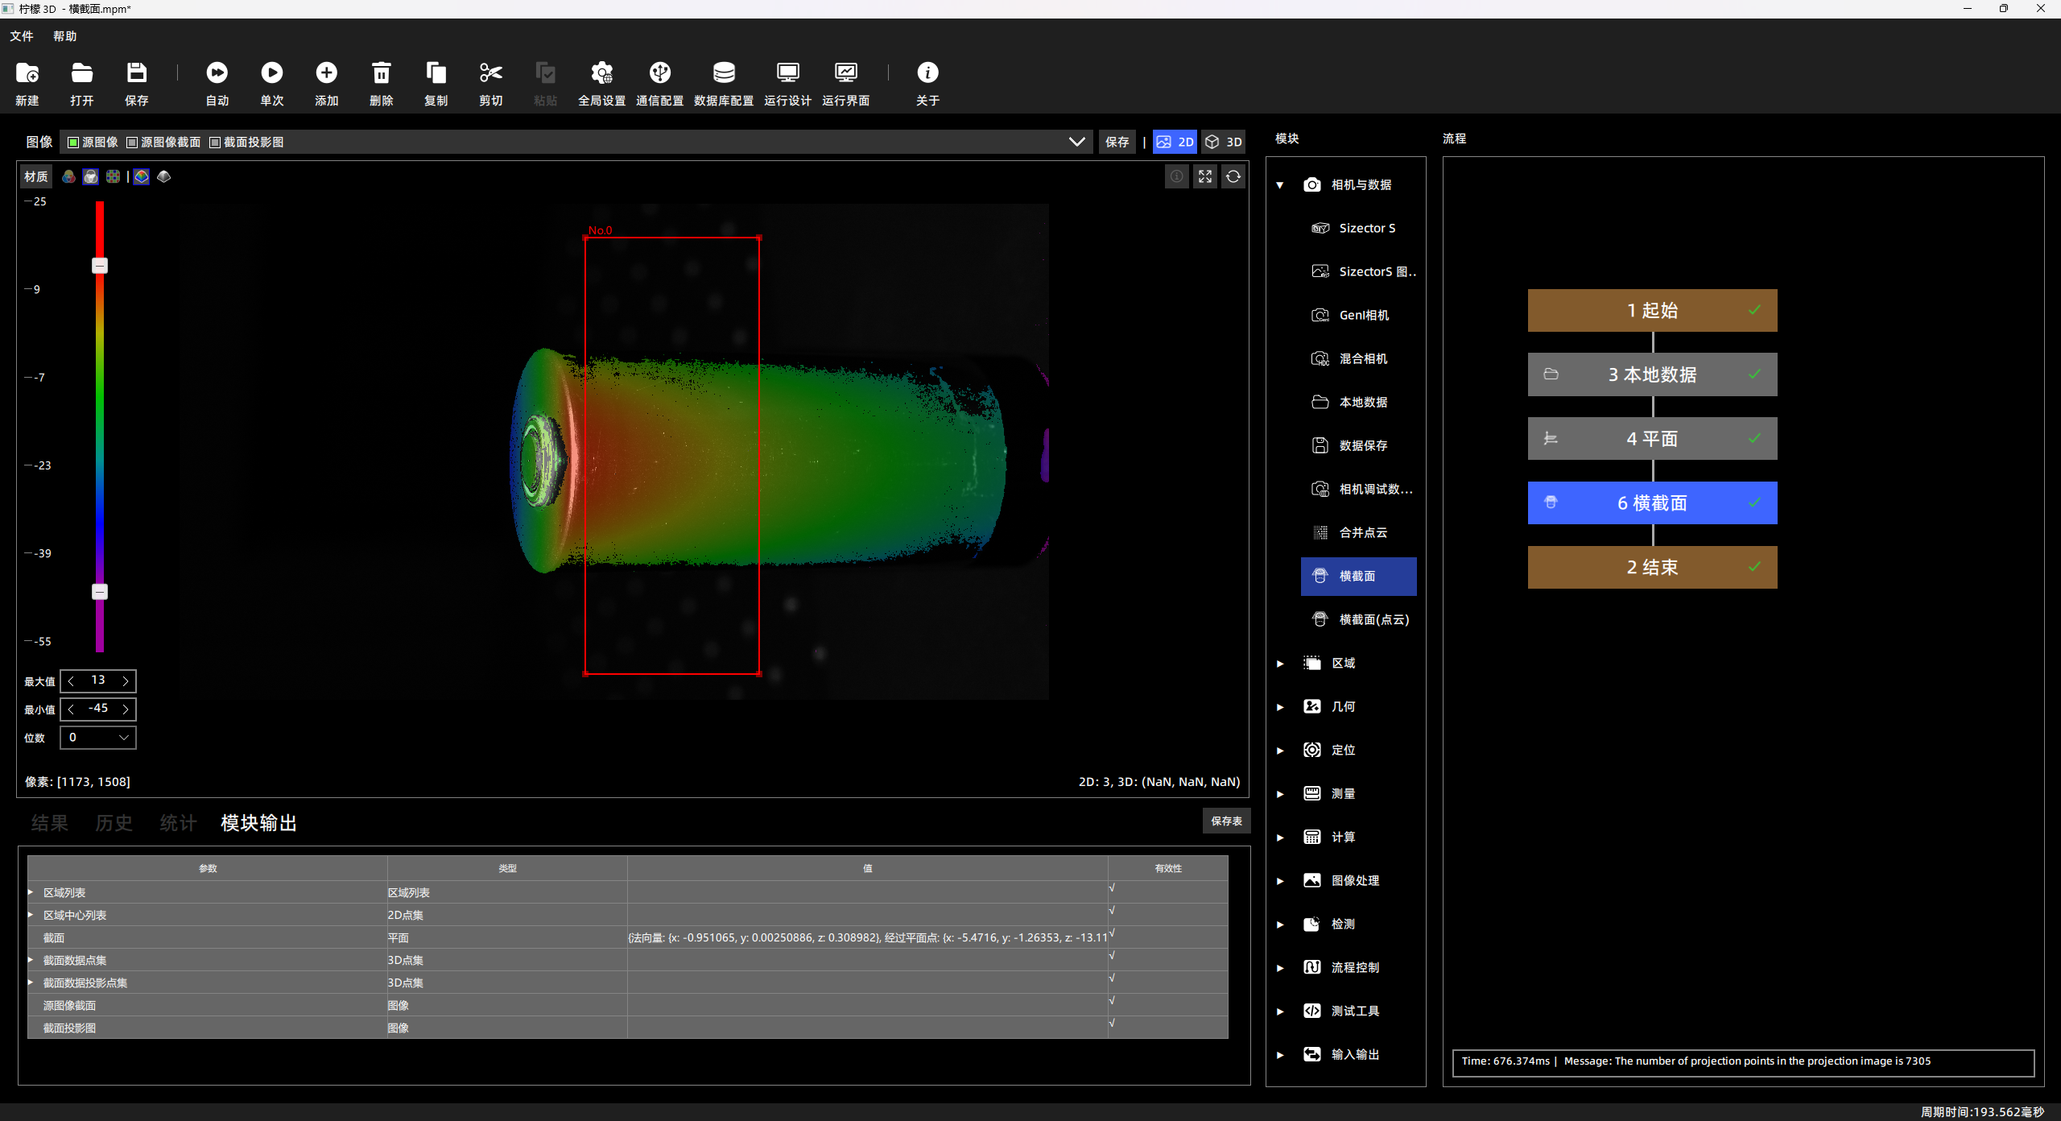Switch to 结果 tab

click(x=50, y=822)
